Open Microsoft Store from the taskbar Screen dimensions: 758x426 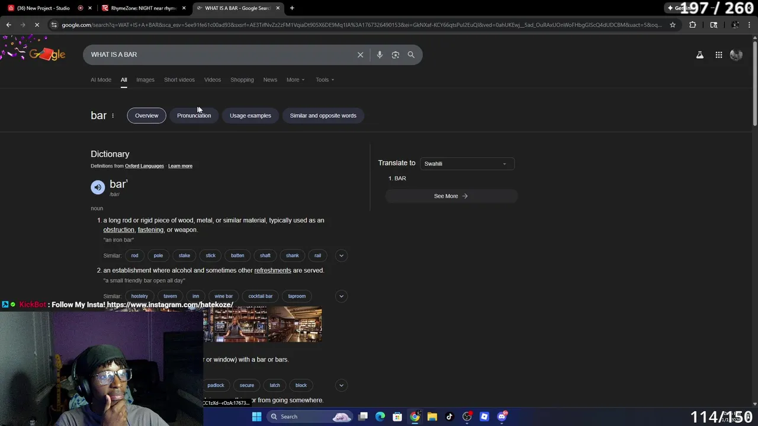(x=397, y=417)
